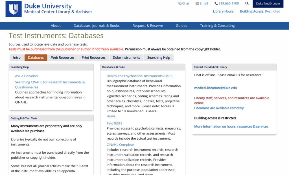289x175 pixels.
Task: Click Building Access: Restricted link
Action: pyautogui.click(x=260, y=11)
